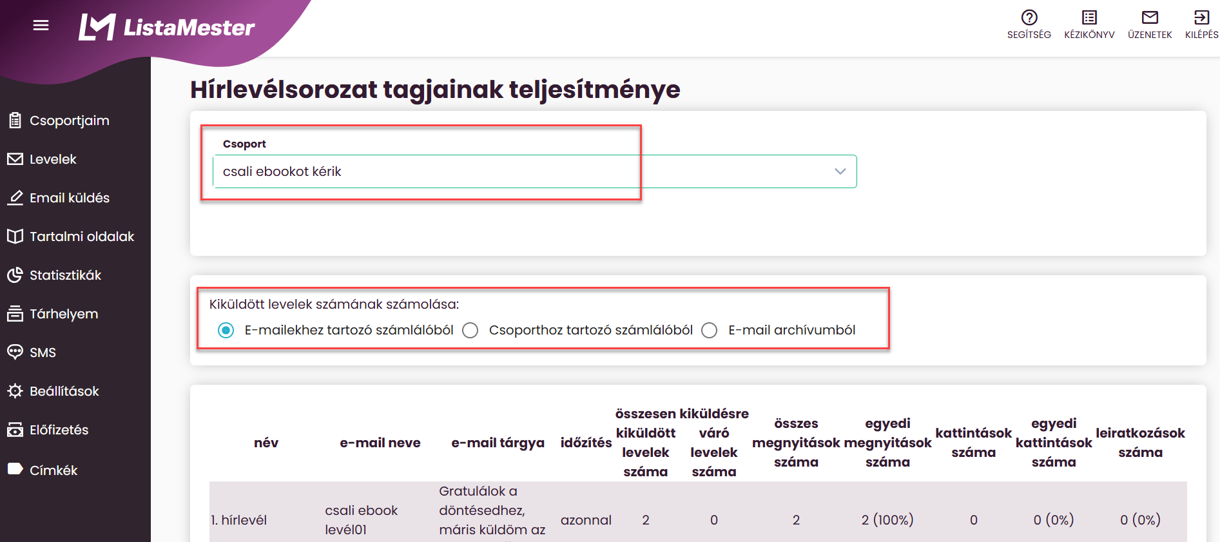Go to Csoportjaim in sidebar
1220x542 pixels.
pos(70,121)
